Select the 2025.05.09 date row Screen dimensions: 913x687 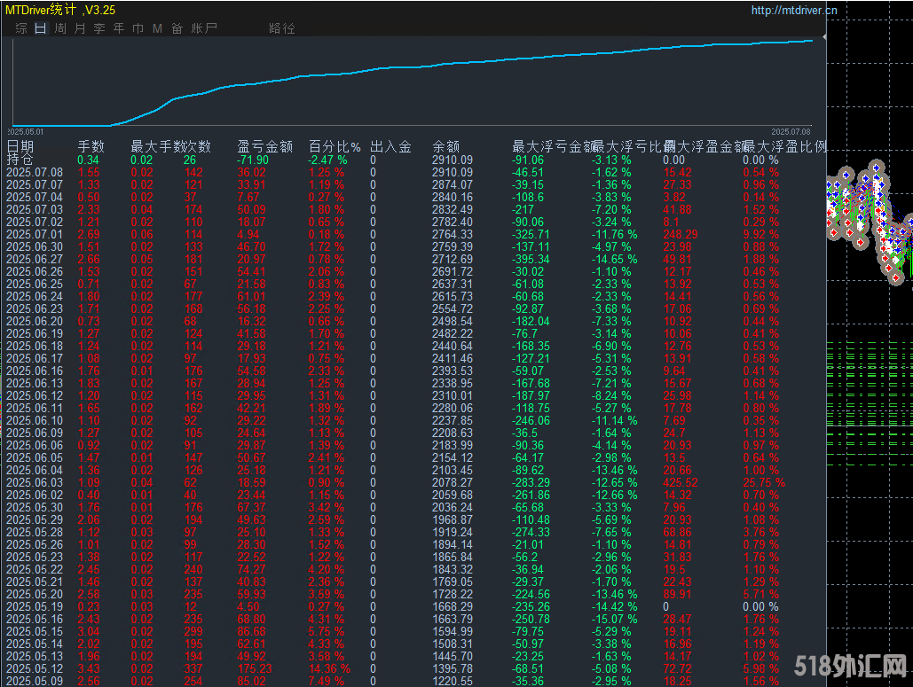pyautogui.click(x=35, y=681)
